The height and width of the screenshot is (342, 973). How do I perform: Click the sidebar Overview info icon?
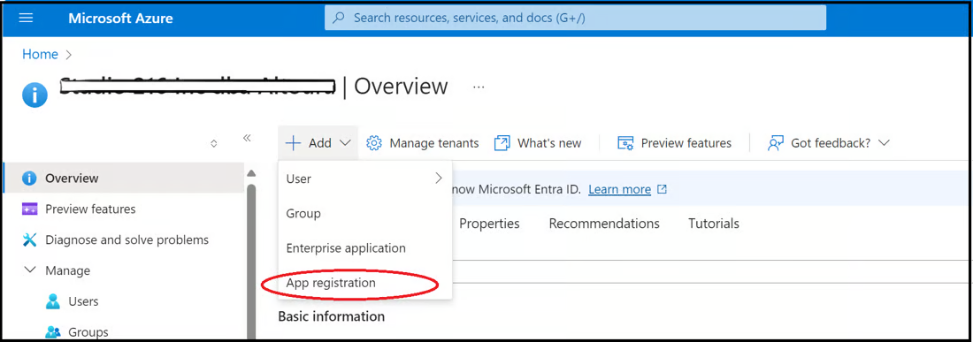(29, 179)
